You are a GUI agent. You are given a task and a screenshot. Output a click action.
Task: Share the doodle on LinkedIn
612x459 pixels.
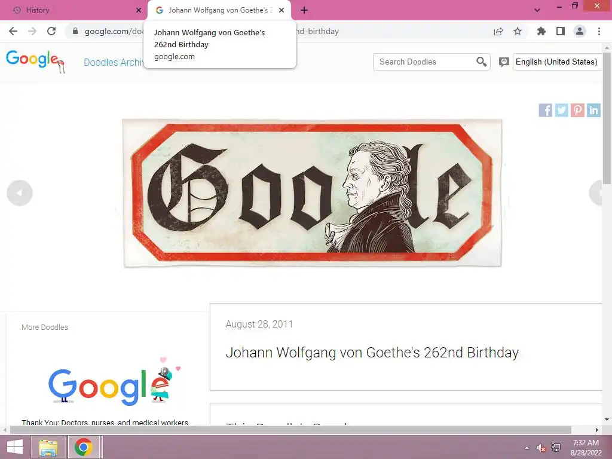[593, 111]
